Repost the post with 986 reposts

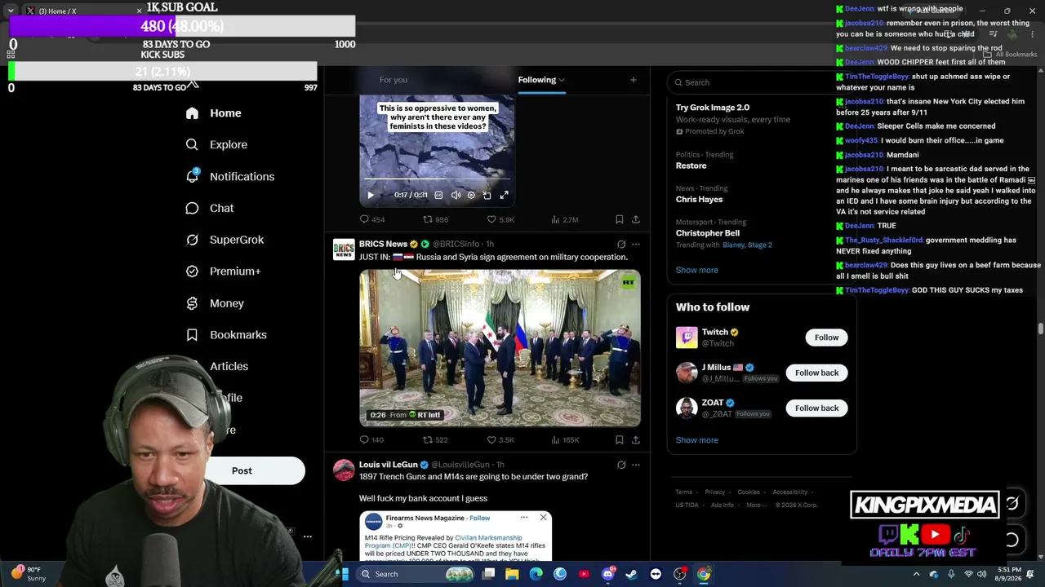pos(435,219)
